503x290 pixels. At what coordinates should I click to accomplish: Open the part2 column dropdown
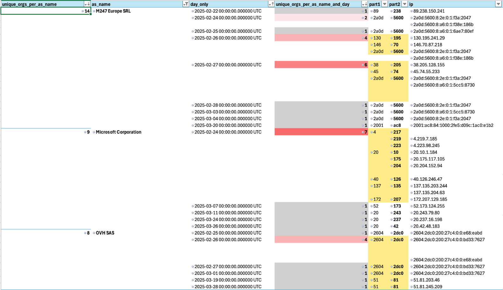click(x=405, y=4)
